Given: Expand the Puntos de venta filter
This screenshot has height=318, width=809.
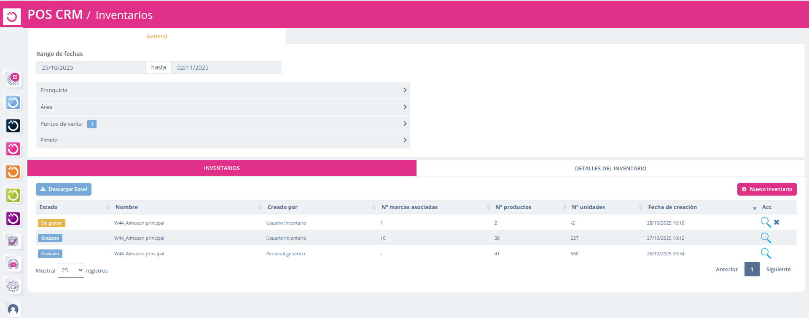Looking at the screenshot, I should tap(223, 124).
